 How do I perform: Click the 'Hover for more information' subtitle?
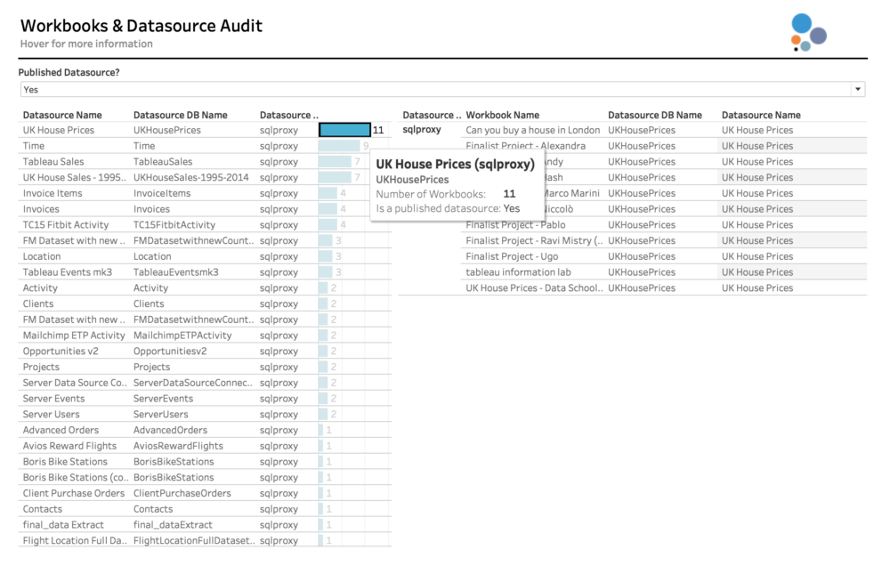click(x=86, y=44)
